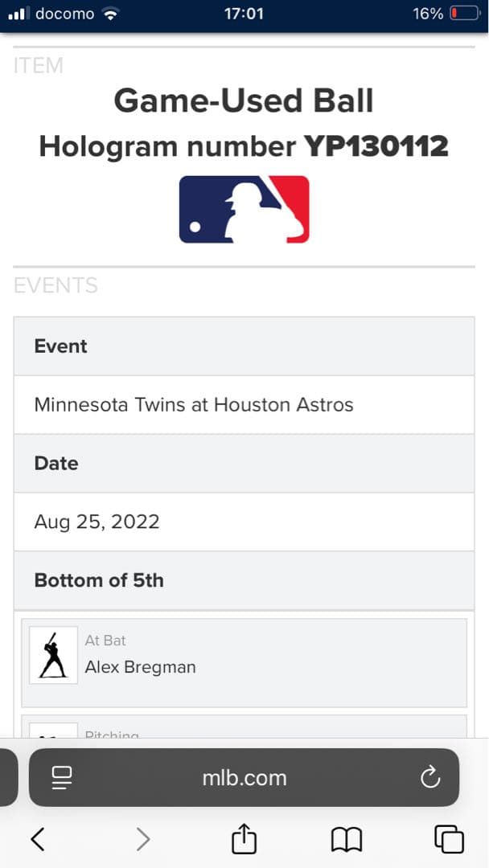Tap the refresh icon in the address bar
The width and height of the screenshot is (489, 868).
click(431, 777)
